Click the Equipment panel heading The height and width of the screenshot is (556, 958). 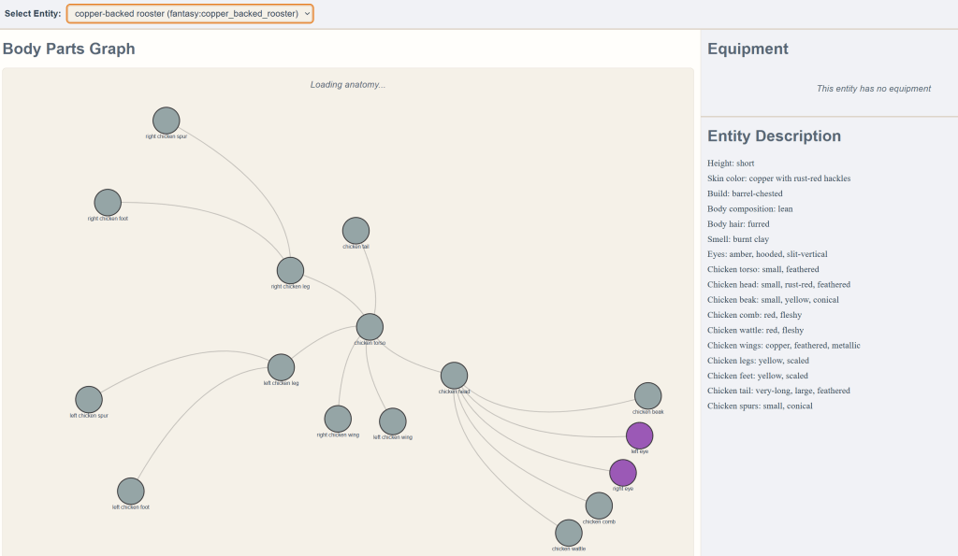click(x=748, y=49)
